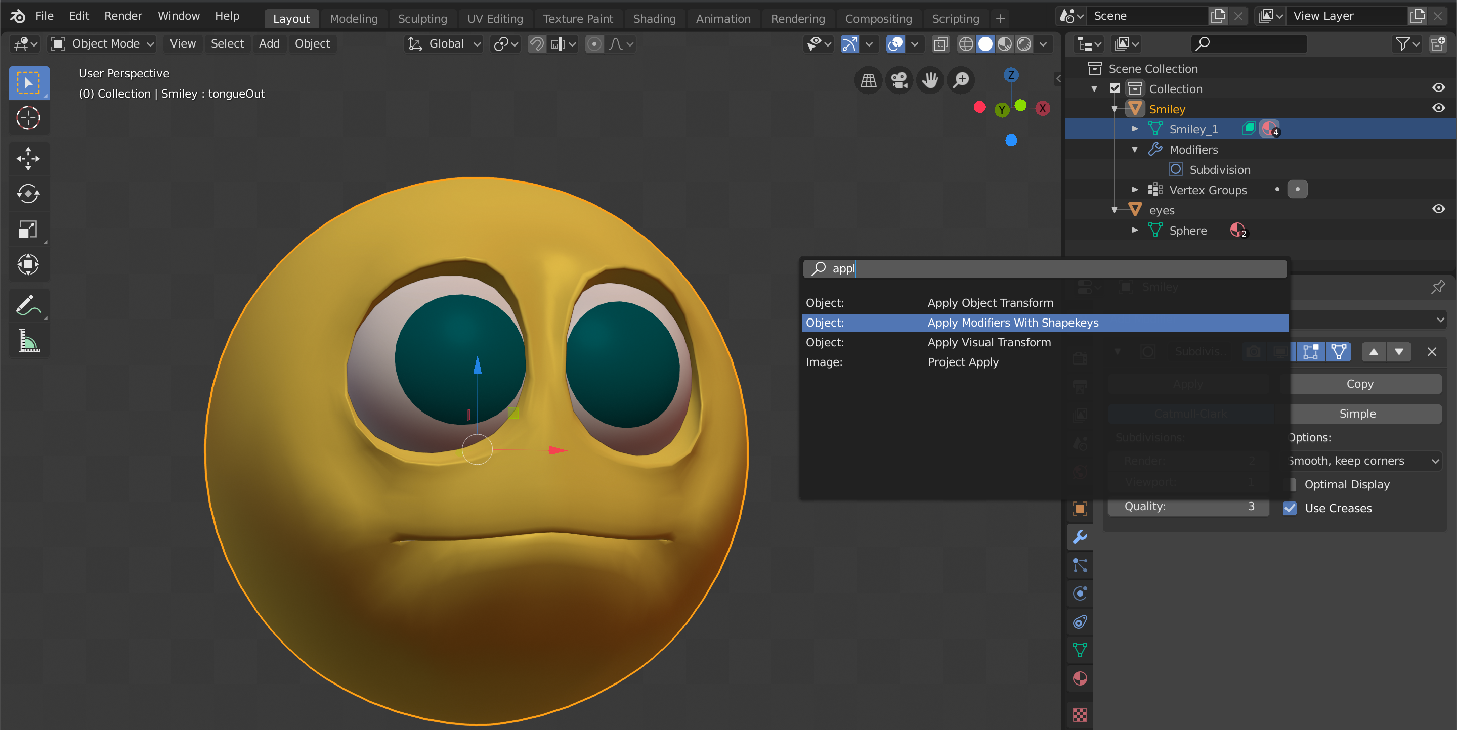This screenshot has width=1457, height=730.
Task: Open the shading options dropdown arrow
Action: 1044,44
